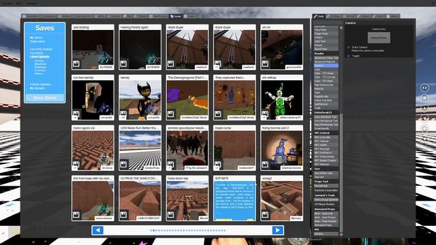The width and height of the screenshot is (436, 245).
Task: Click the save disk icon on 'ink willtrap'
Action: [265, 114]
